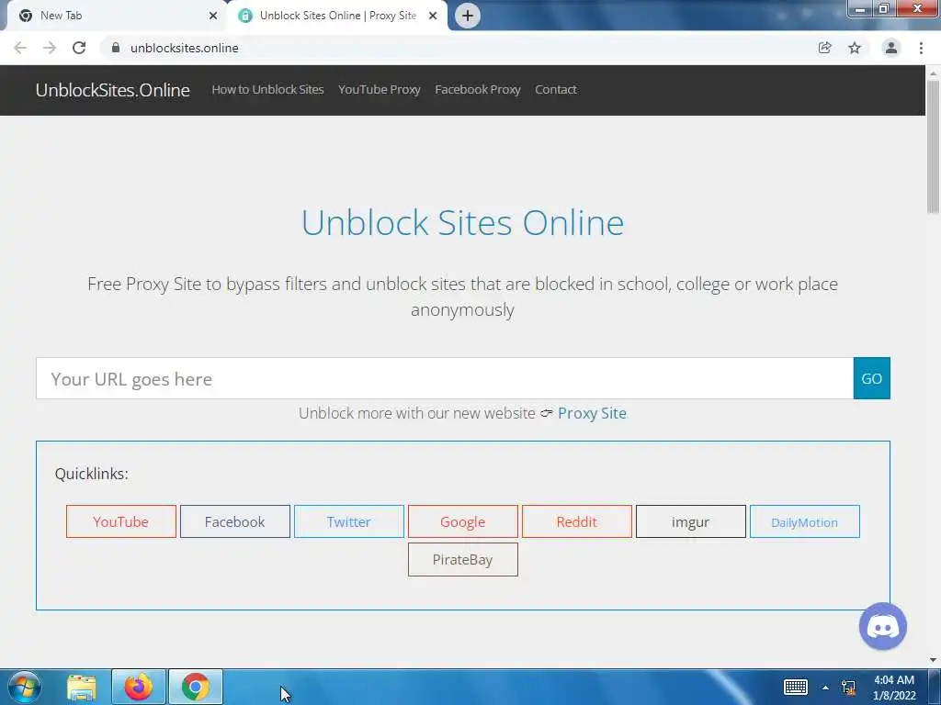Click the taskbar clock showing 4:04 AM
The image size is (941, 705).
[894, 688]
